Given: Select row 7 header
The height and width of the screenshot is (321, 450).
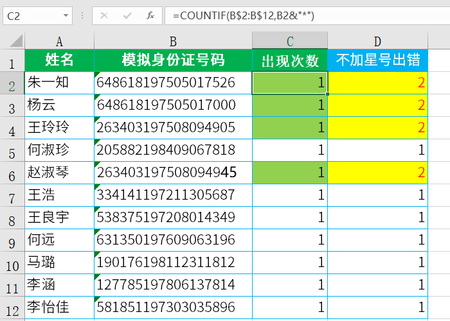Looking at the screenshot, I should point(12,195).
